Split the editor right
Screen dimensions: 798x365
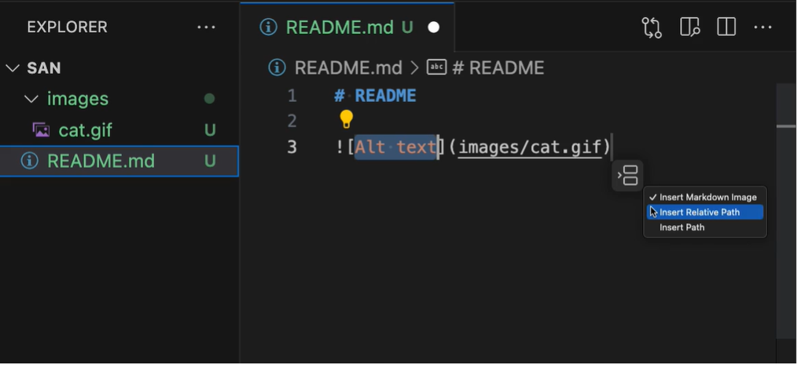click(726, 27)
